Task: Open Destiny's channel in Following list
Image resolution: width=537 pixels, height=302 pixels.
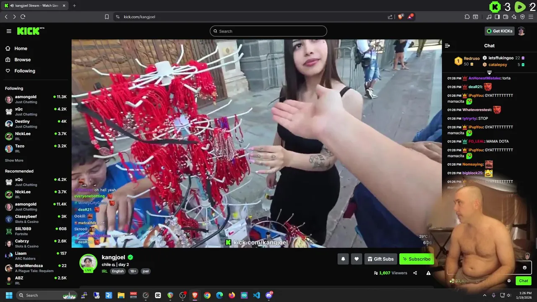Action: pyautogui.click(x=36, y=124)
